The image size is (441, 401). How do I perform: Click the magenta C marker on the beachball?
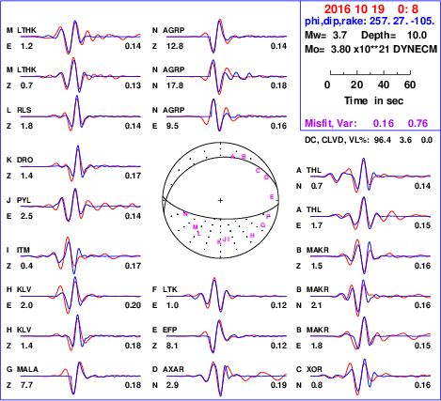[x=258, y=171]
